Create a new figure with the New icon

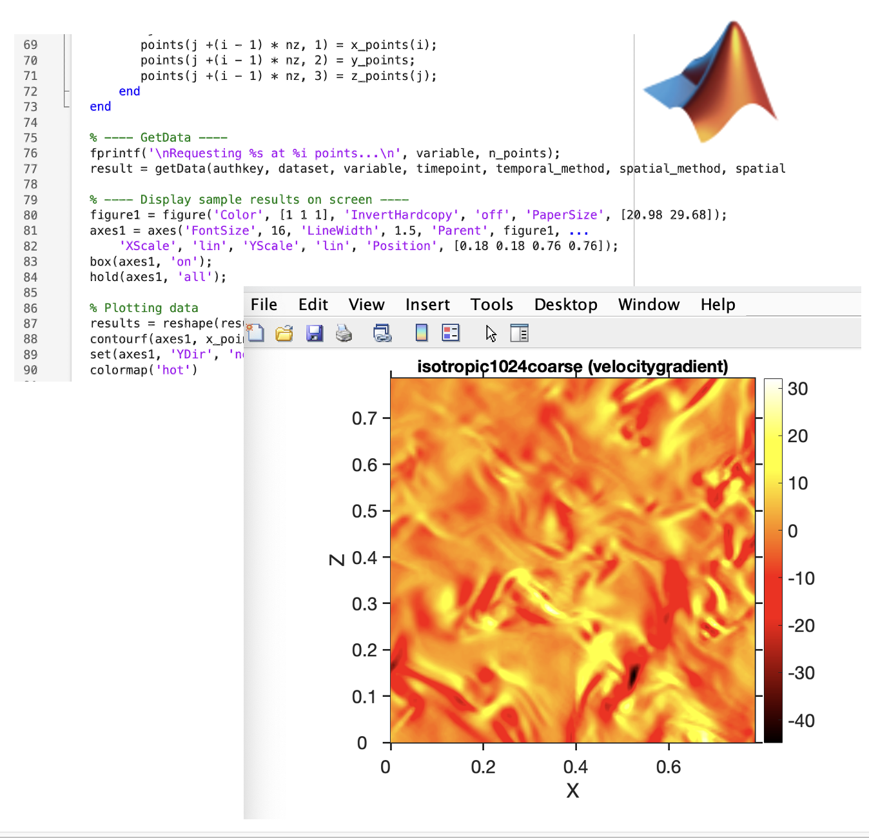255,333
